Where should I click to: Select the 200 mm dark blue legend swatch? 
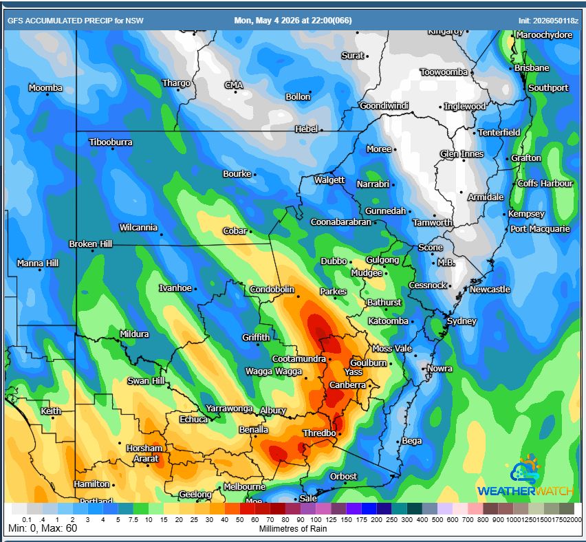pyautogui.click(x=384, y=509)
